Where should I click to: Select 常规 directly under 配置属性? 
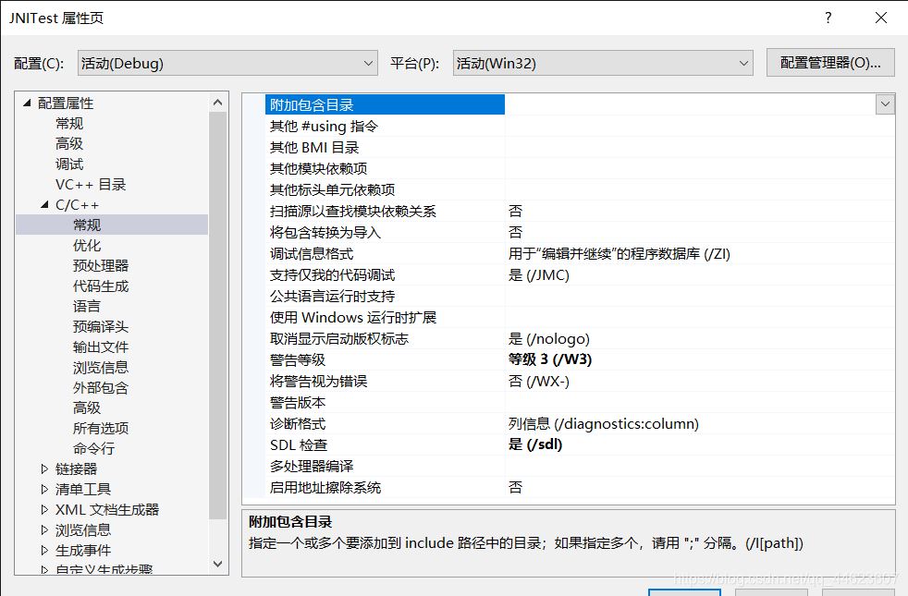69,123
